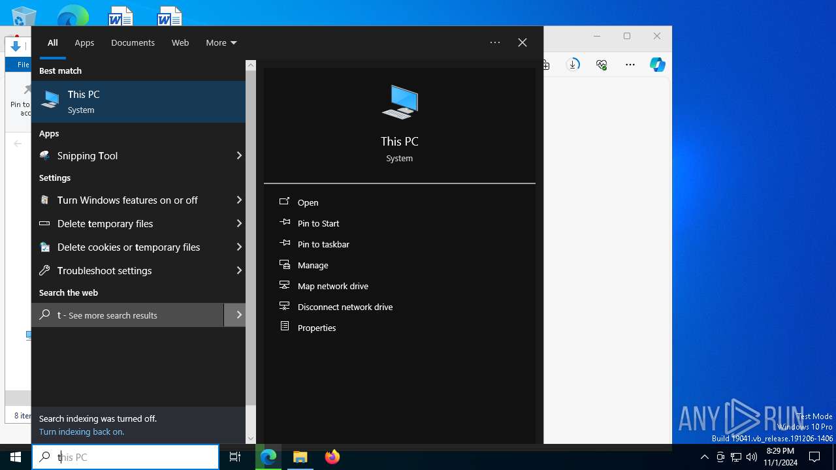Click t - See more search results
The height and width of the screenshot is (470, 836).
[128, 315]
